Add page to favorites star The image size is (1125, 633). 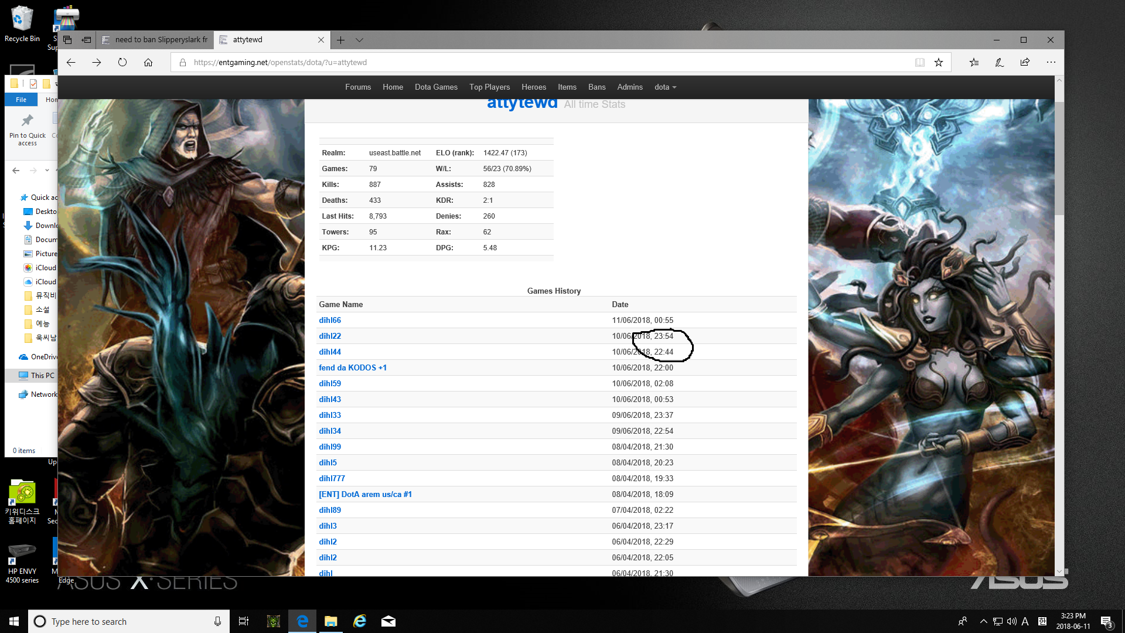click(939, 63)
